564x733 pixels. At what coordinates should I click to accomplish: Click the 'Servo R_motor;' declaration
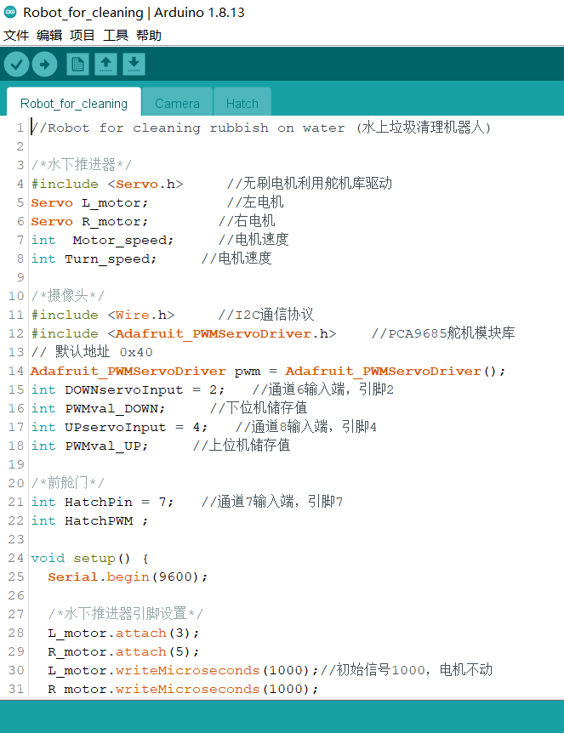(x=89, y=222)
